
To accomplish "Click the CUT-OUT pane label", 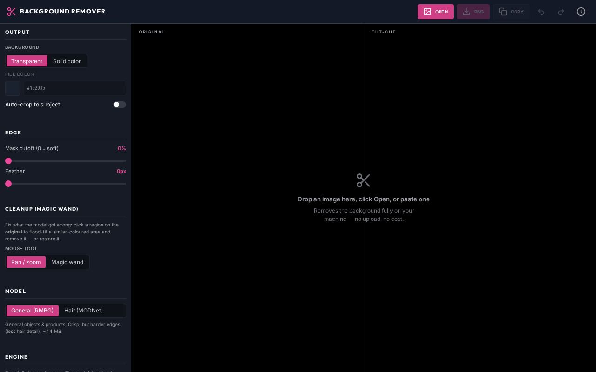I will tap(384, 32).
